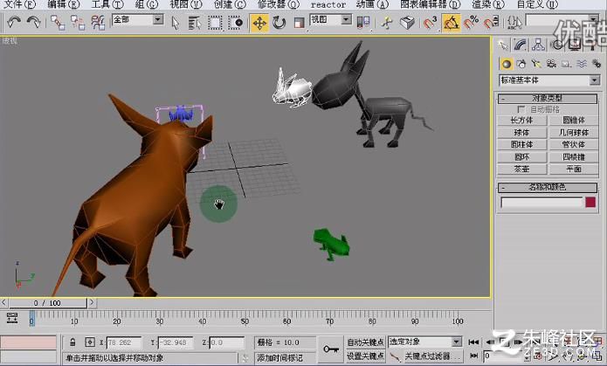The height and width of the screenshot is (366, 607).
Task: Click Edit Named Selection Sets icon
Action: tap(514, 24)
